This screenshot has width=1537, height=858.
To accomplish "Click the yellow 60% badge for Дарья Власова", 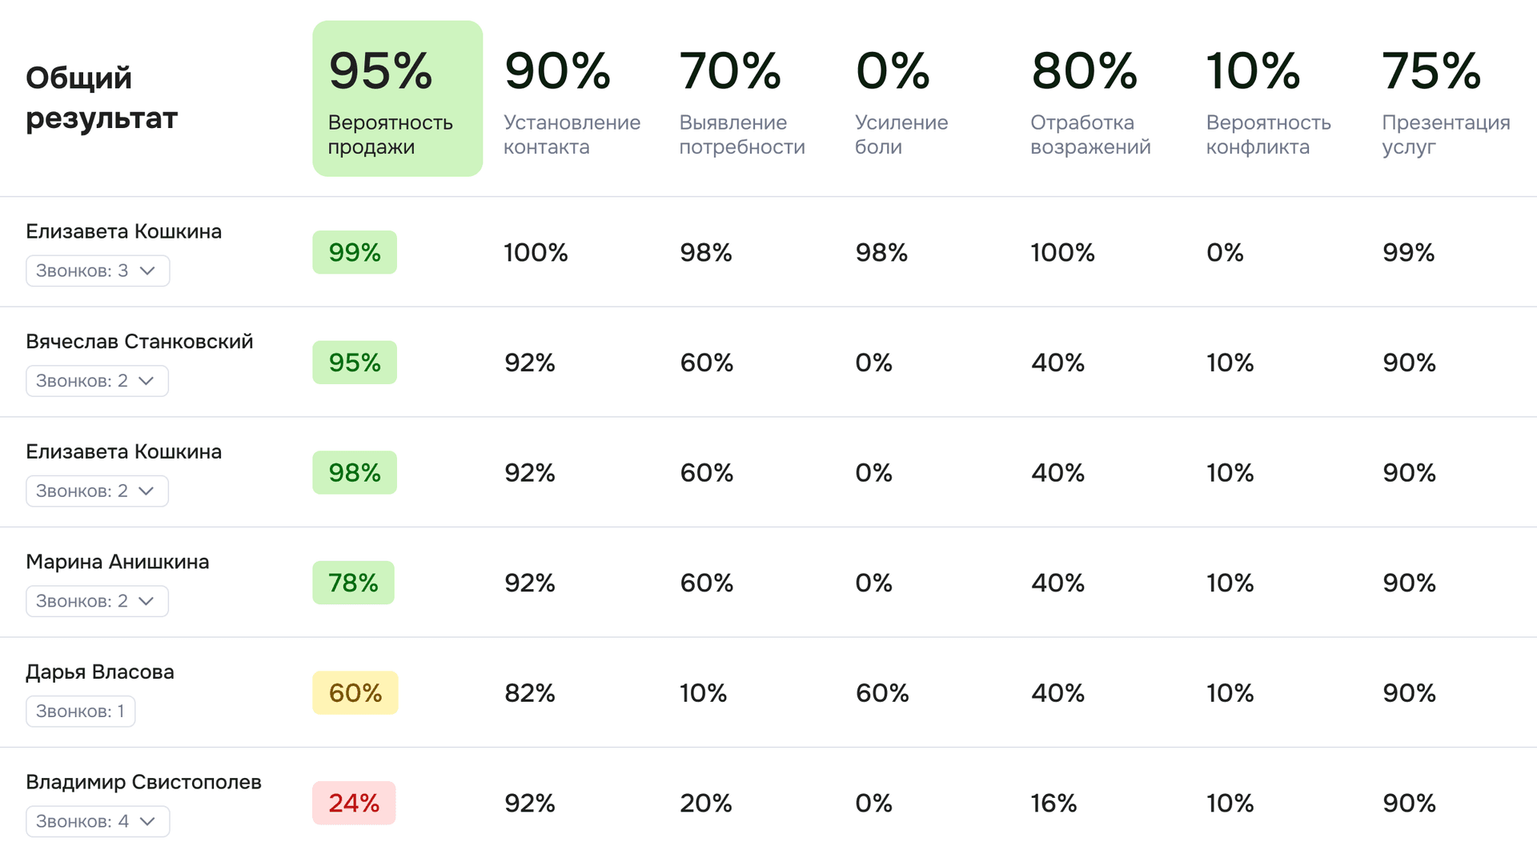I will [x=355, y=692].
